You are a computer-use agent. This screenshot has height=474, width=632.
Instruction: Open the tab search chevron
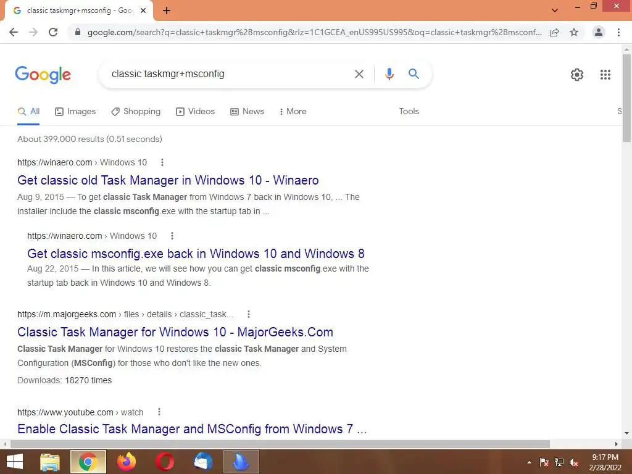[x=555, y=10]
